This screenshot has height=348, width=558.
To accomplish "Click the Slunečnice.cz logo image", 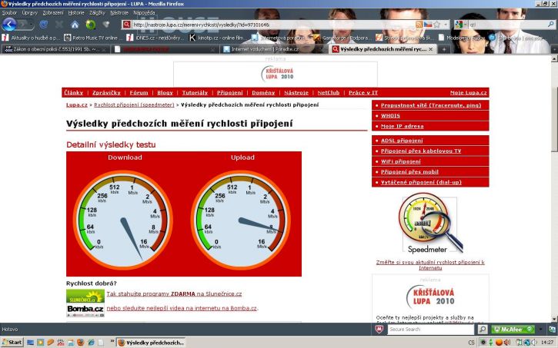I will point(85,297).
